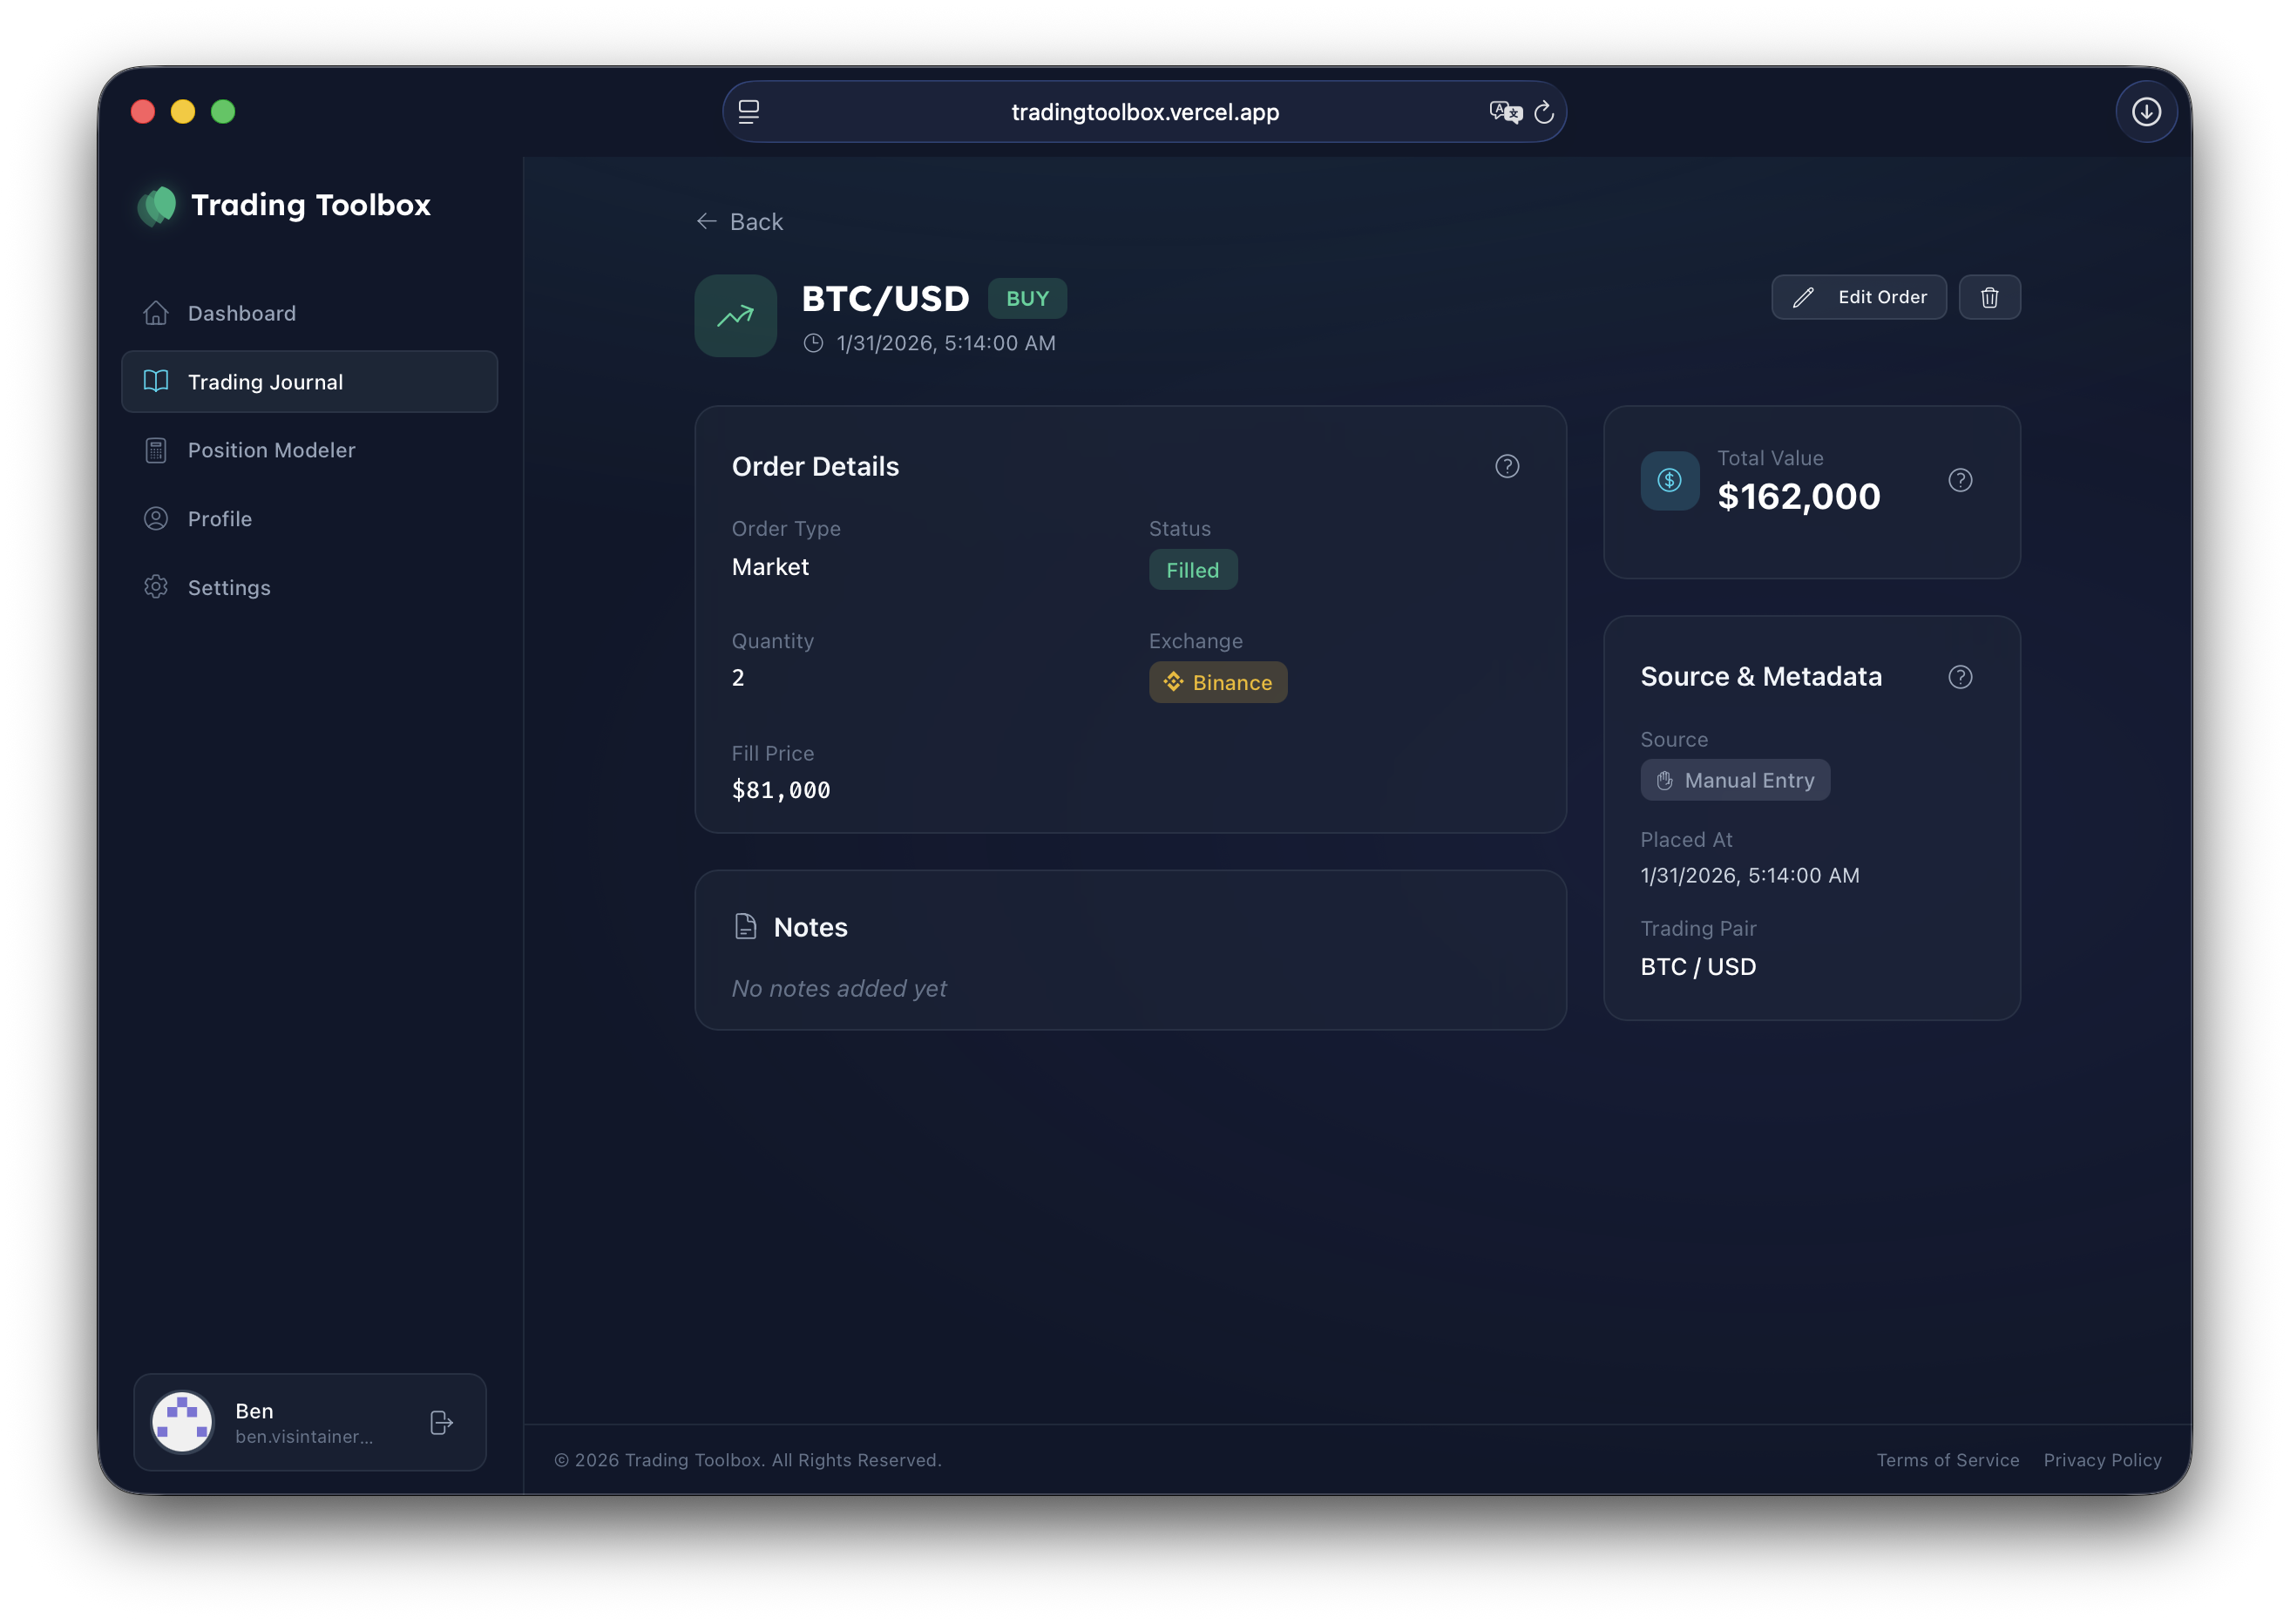Click the logout icon next to Ben's profile
Screen dimensions: 2290x1624
point(440,1422)
